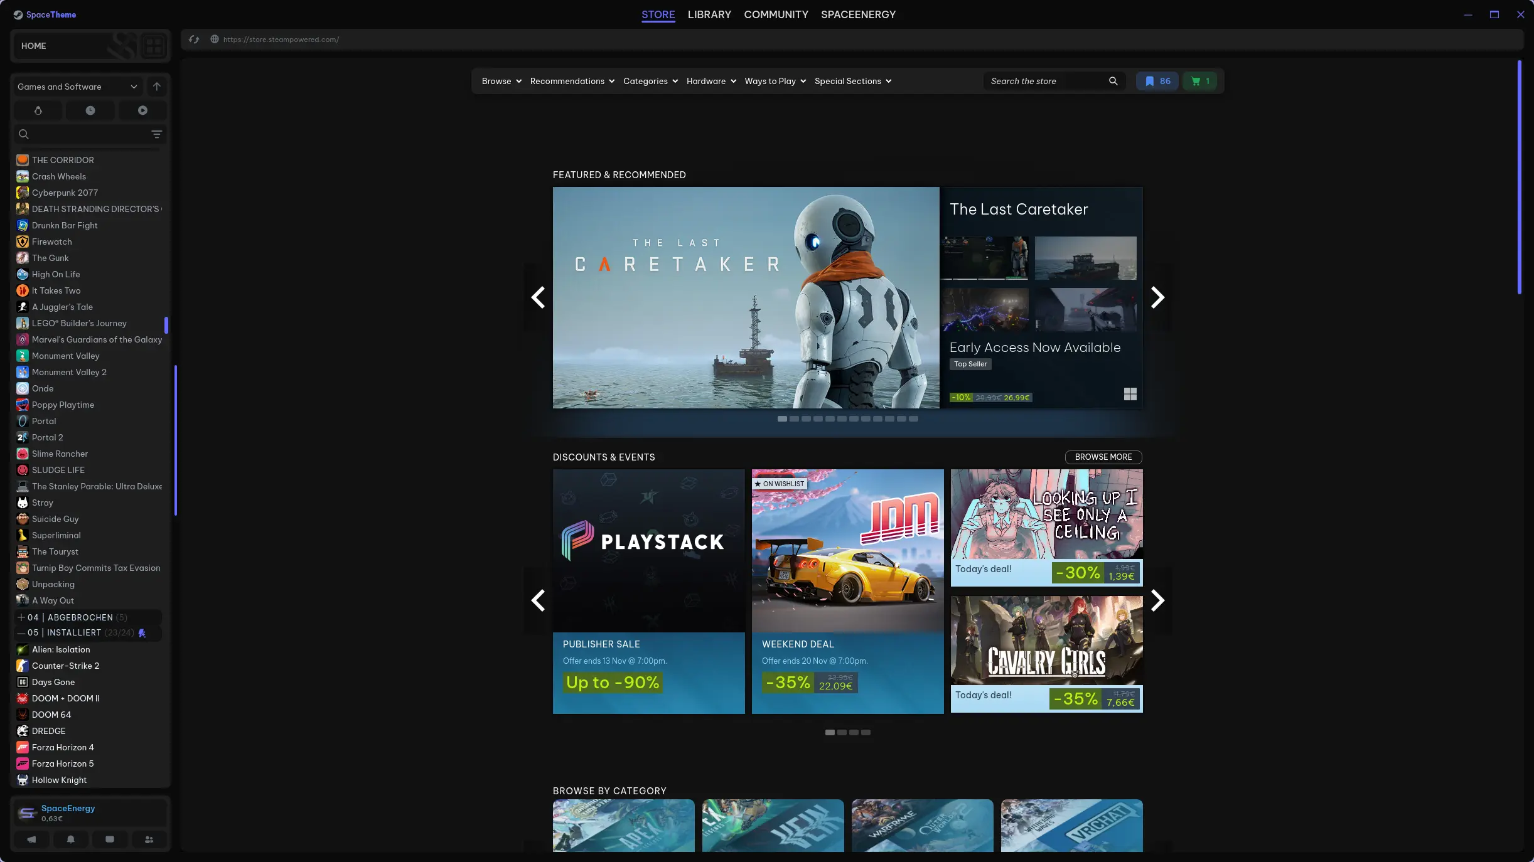The height and width of the screenshot is (862, 1534).
Task: Toggle the Linux penguin filter
Action: (38, 110)
